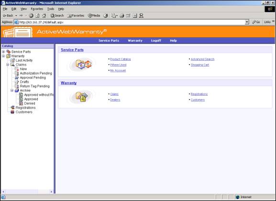Screen dimensions: 276x201
Task: Select the Registrations tree item
Action: (25, 108)
